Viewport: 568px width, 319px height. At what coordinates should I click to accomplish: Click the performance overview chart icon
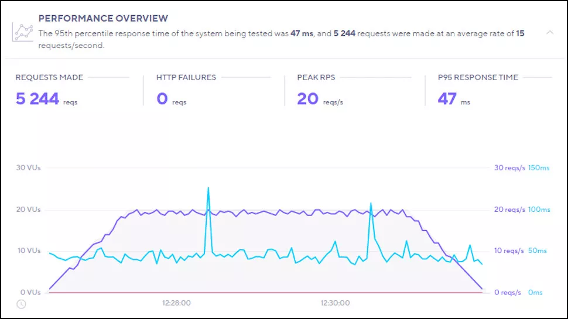pos(22,32)
